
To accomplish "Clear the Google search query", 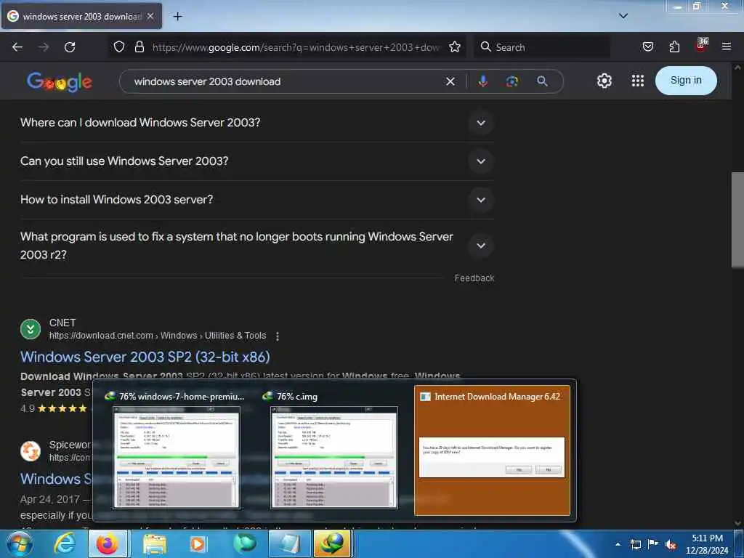I will tap(450, 81).
